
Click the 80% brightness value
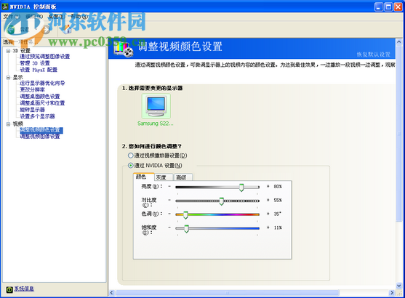(278, 187)
